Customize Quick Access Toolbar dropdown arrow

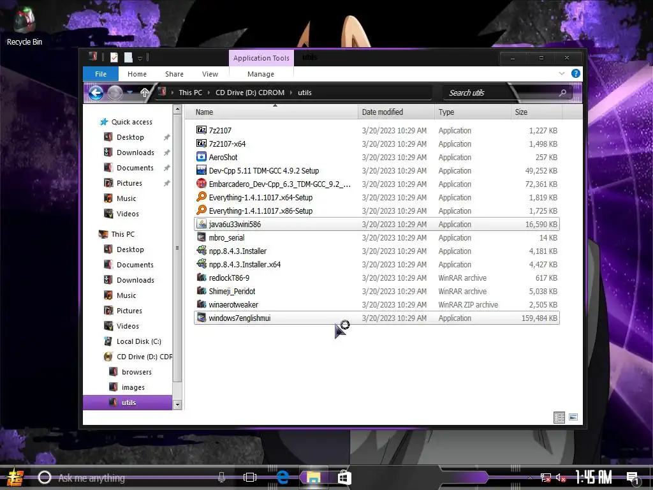click(140, 58)
